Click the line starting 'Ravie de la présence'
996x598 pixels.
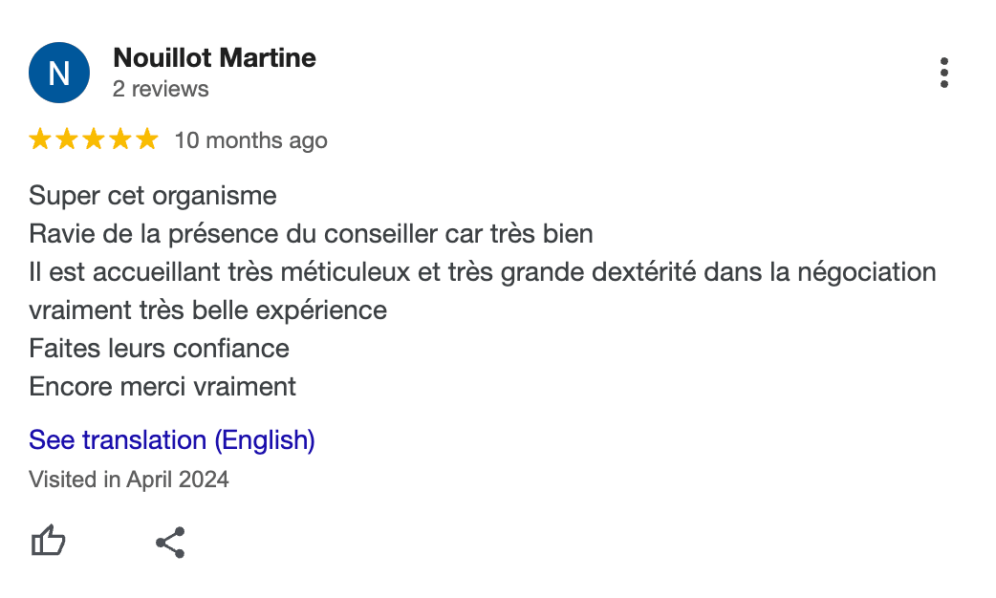point(312,234)
